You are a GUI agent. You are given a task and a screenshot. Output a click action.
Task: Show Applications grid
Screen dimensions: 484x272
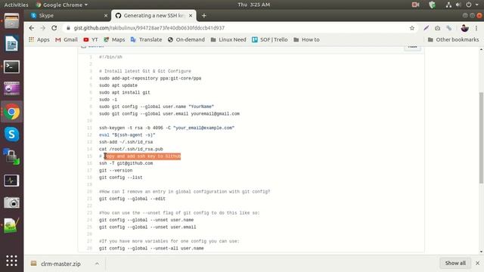11,261
